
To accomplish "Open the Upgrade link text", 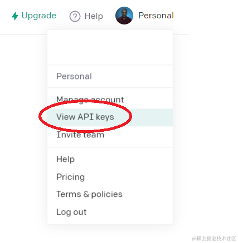I will 39,16.
